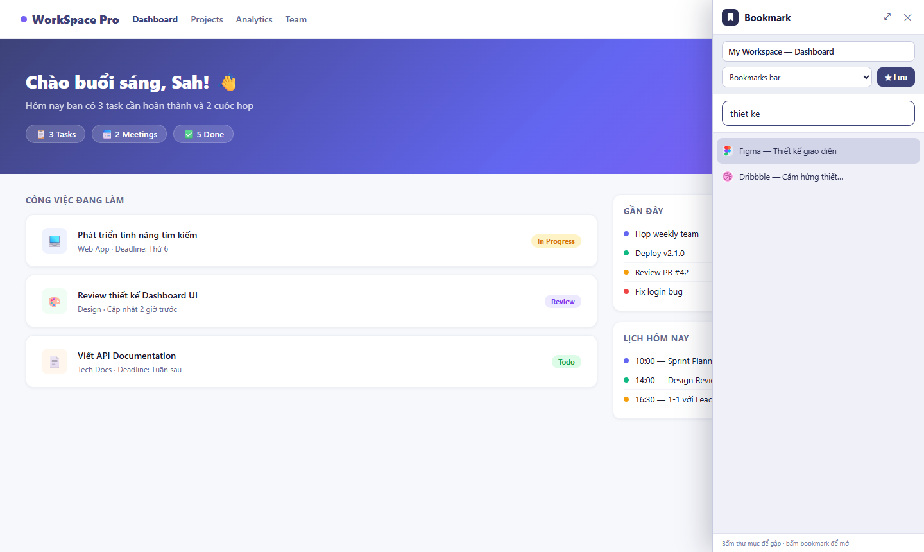Open the 'Phát triển tính năng tìm kiếm' task card
Viewport: 924px width, 552px height.
click(311, 241)
